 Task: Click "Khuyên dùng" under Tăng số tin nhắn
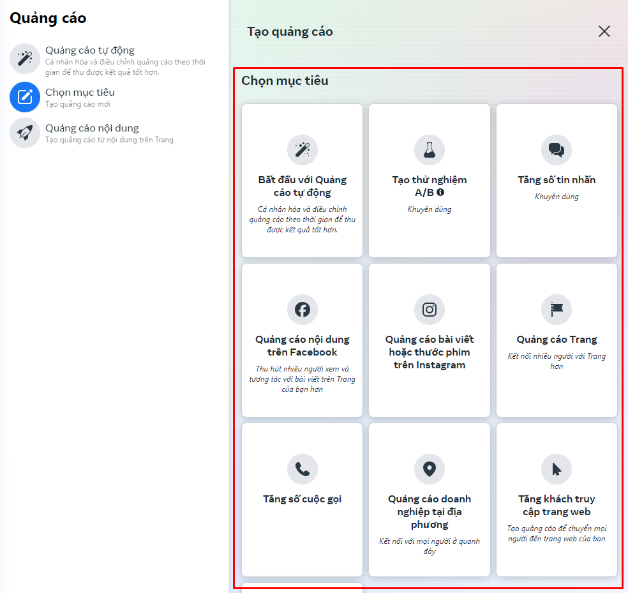coord(557,197)
